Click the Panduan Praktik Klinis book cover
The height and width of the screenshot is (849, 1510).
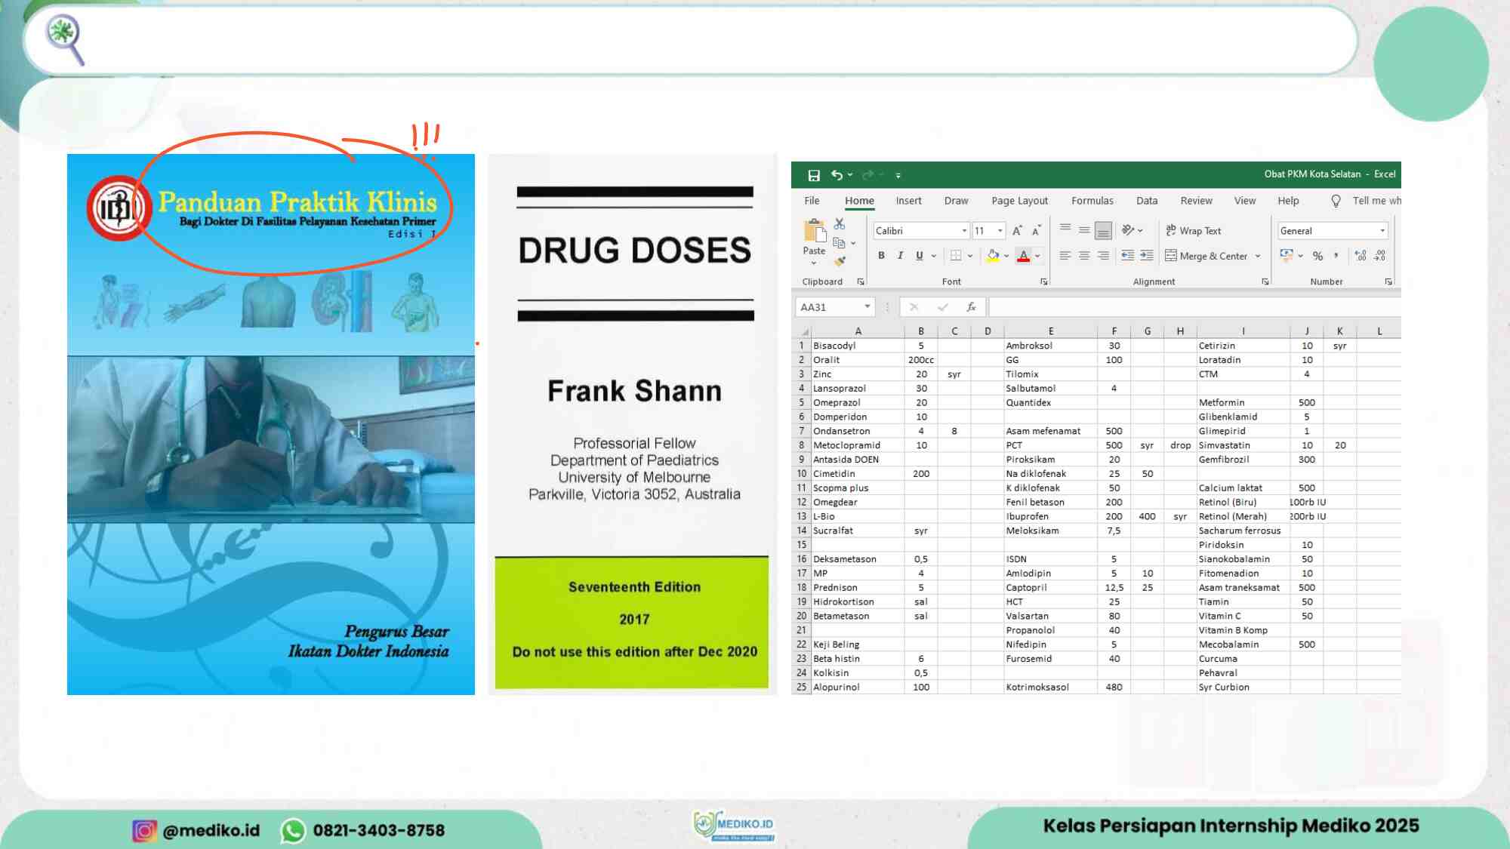271,425
